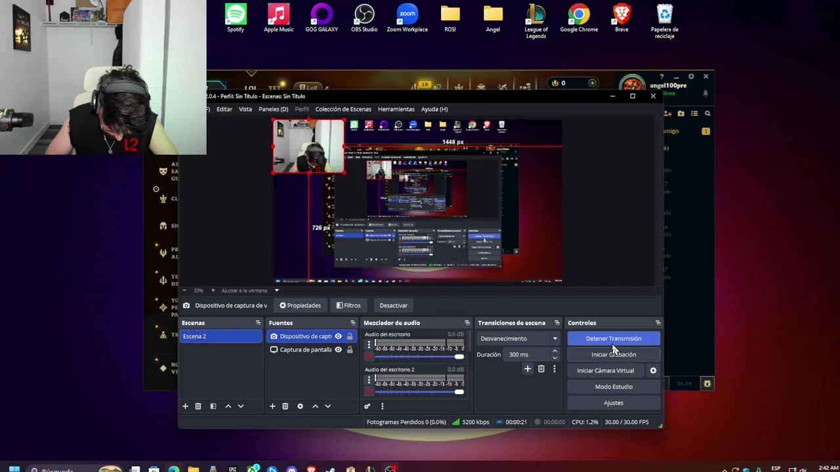Image resolution: width=840 pixels, height=472 pixels.
Task: Select Escena 2 in scenes list
Action: (220, 336)
